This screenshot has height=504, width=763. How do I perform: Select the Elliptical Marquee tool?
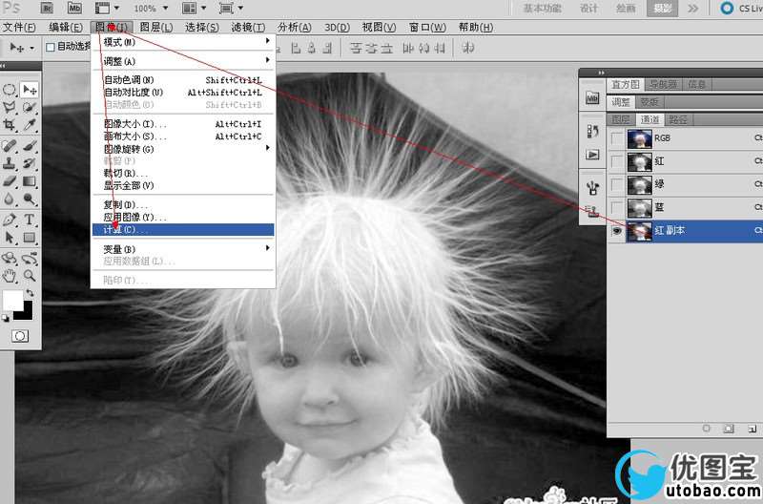pyautogui.click(x=10, y=90)
